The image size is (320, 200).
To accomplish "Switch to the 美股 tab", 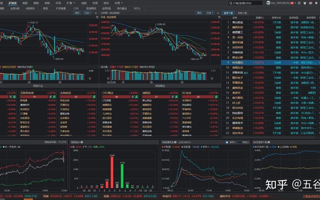I will click(x=36, y=3).
